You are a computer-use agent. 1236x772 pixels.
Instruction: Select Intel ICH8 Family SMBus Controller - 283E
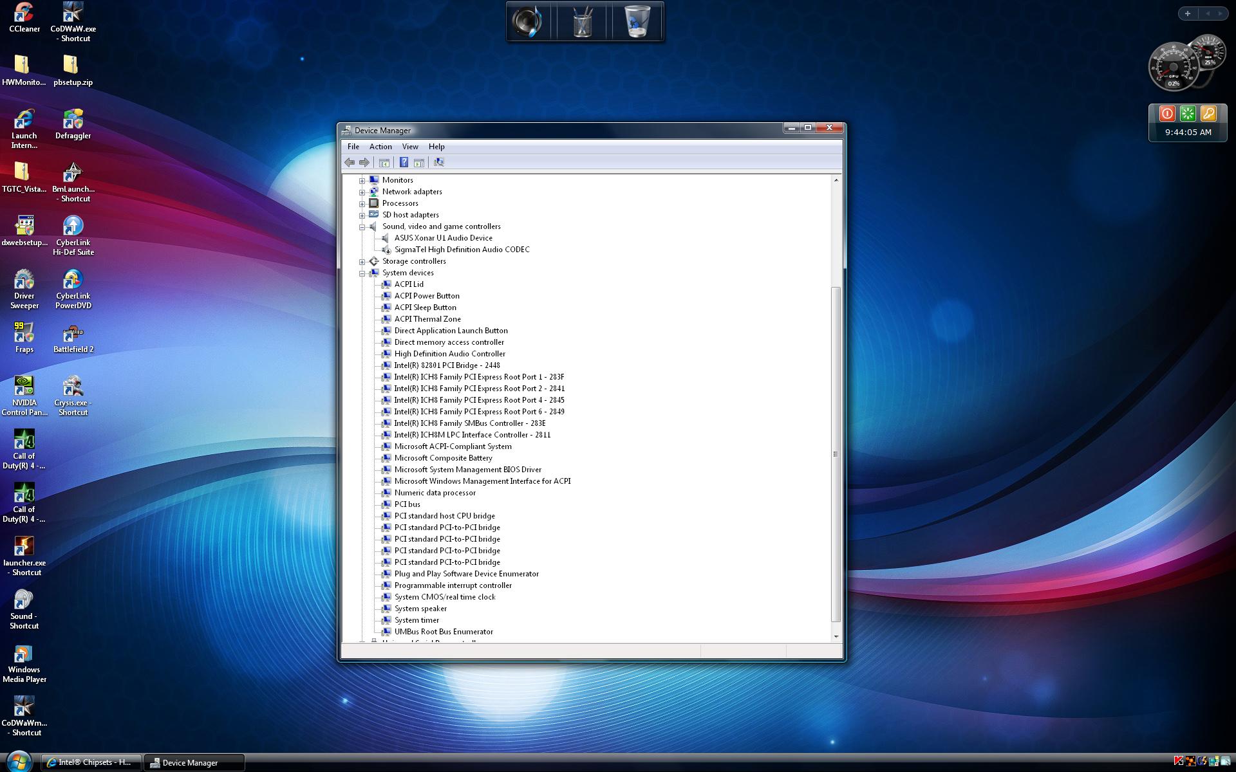click(x=469, y=423)
